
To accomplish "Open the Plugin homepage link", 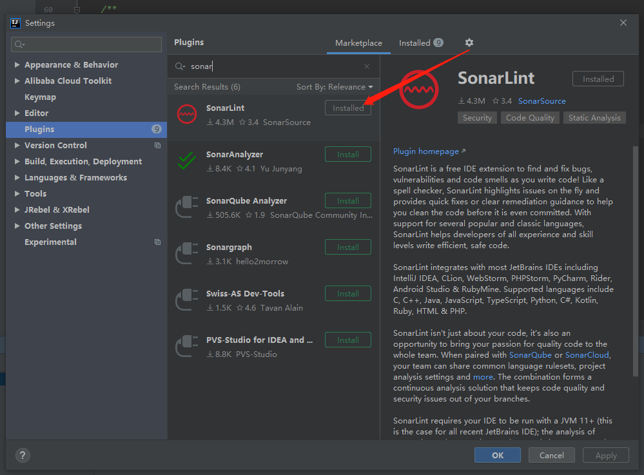I will (x=429, y=151).
